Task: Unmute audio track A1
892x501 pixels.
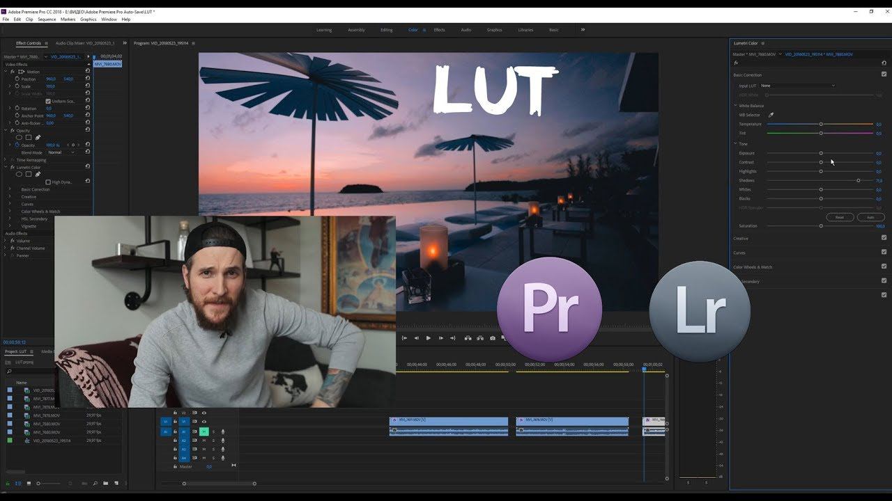Action: click(204, 431)
